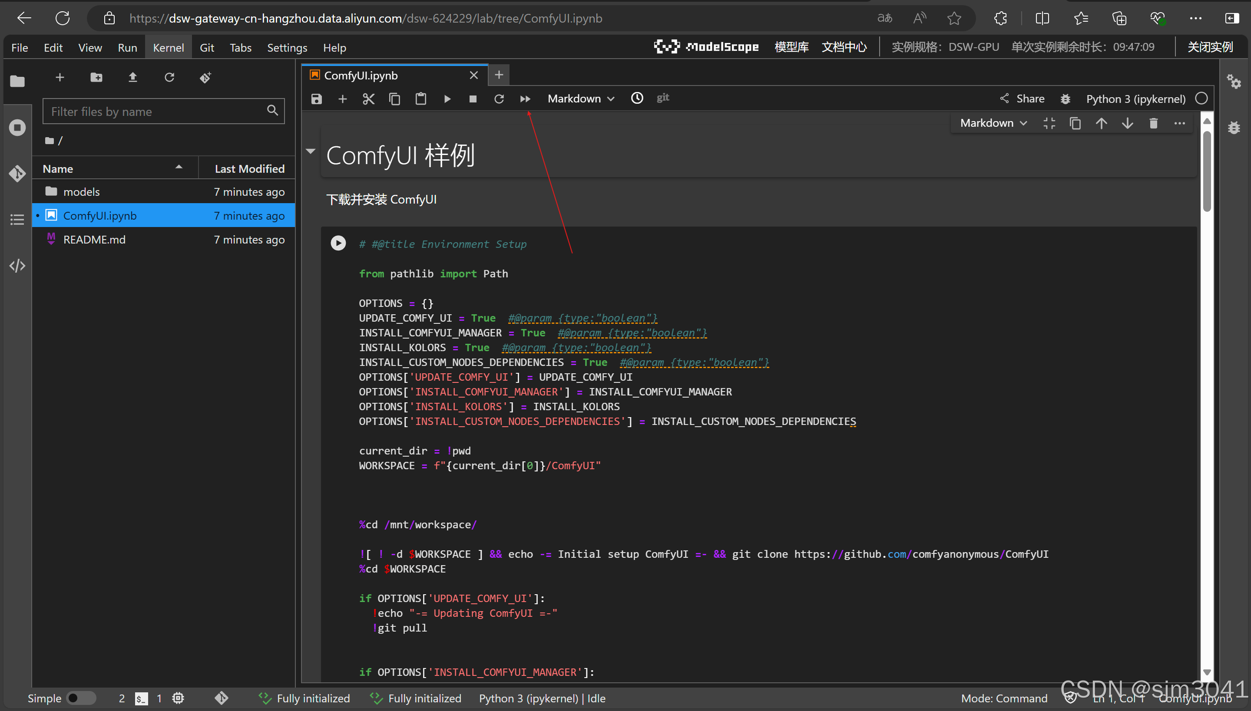Image resolution: width=1251 pixels, height=711 pixels.
Task: Open the Edit menu
Action: [53, 47]
